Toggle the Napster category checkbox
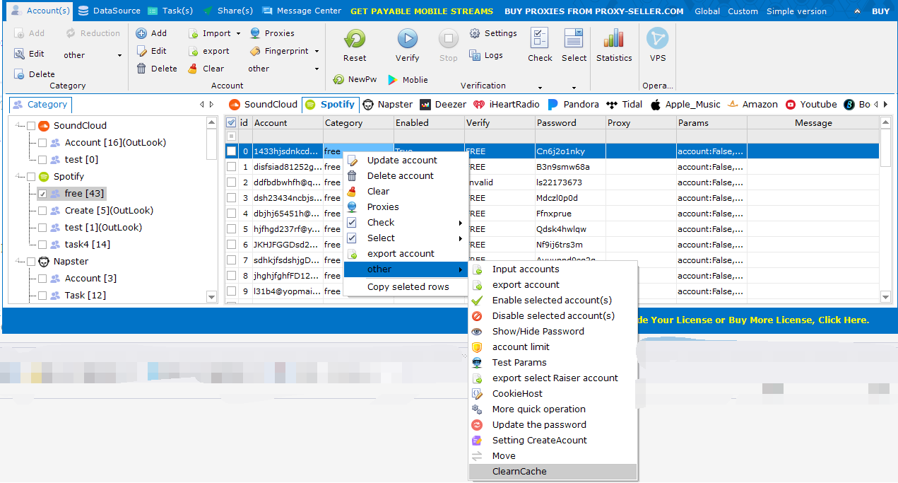This screenshot has height=483, width=898. coord(30,262)
